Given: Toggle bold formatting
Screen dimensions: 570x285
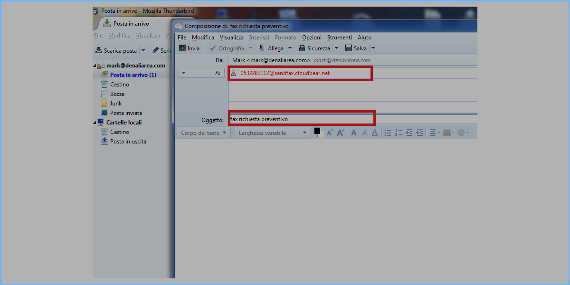Looking at the screenshot, I should tap(354, 133).
